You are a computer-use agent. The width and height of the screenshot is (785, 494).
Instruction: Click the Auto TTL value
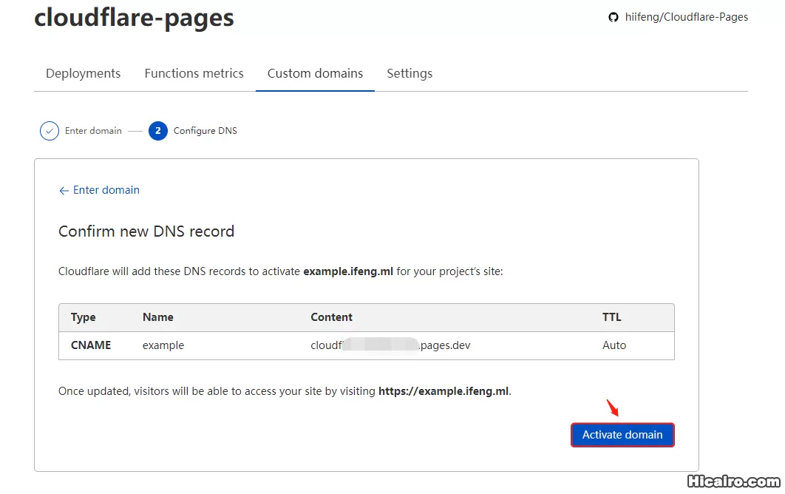click(614, 345)
